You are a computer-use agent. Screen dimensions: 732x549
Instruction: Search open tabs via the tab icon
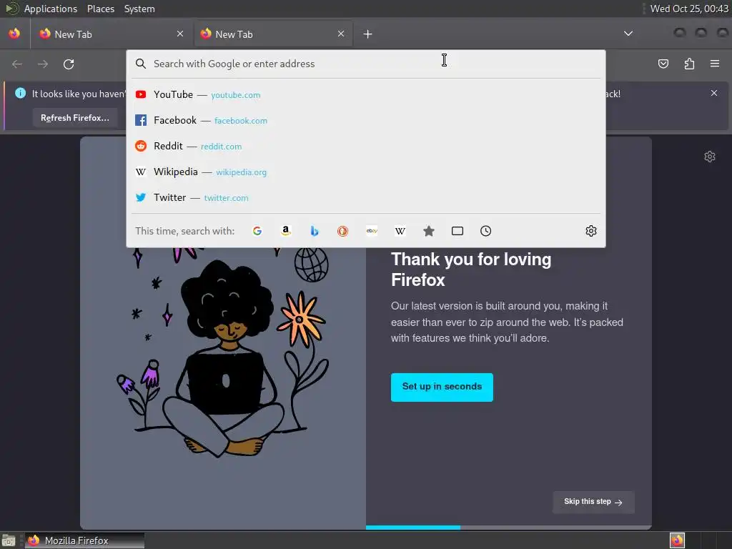(x=457, y=231)
